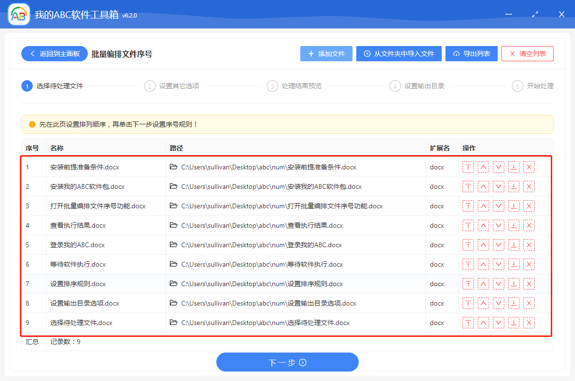Import files via 从文件夹中导入文件 button
Image resolution: width=575 pixels, height=381 pixels.
coord(399,54)
